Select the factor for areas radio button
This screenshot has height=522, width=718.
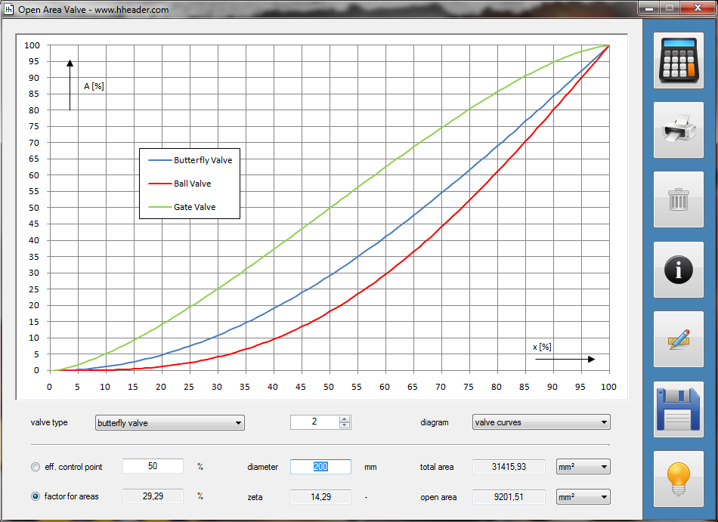click(x=36, y=496)
